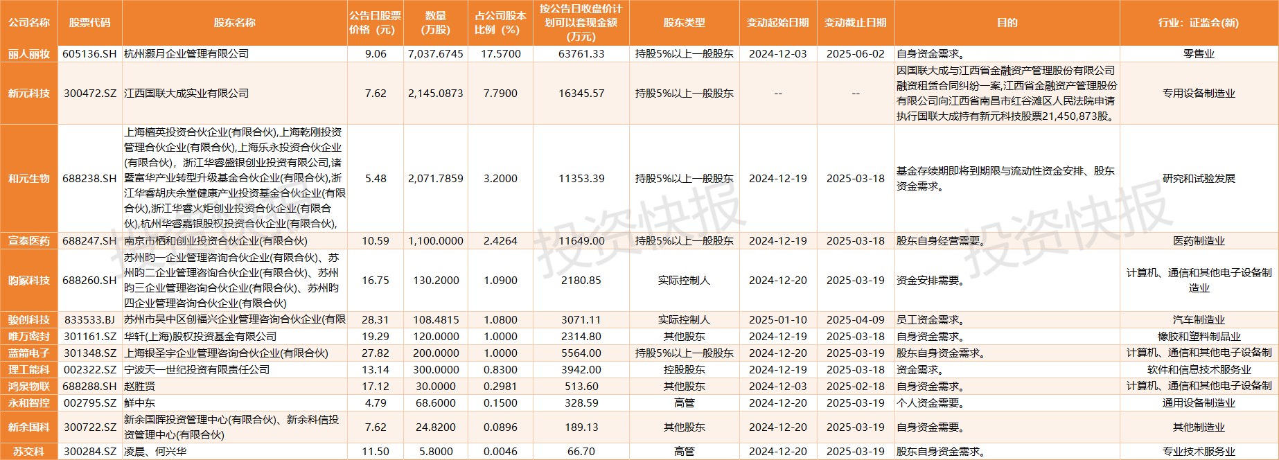The height and width of the screenshot is (460, 1279).
Task: Click the stock price 28.31 cell
Action: (376, 320)
